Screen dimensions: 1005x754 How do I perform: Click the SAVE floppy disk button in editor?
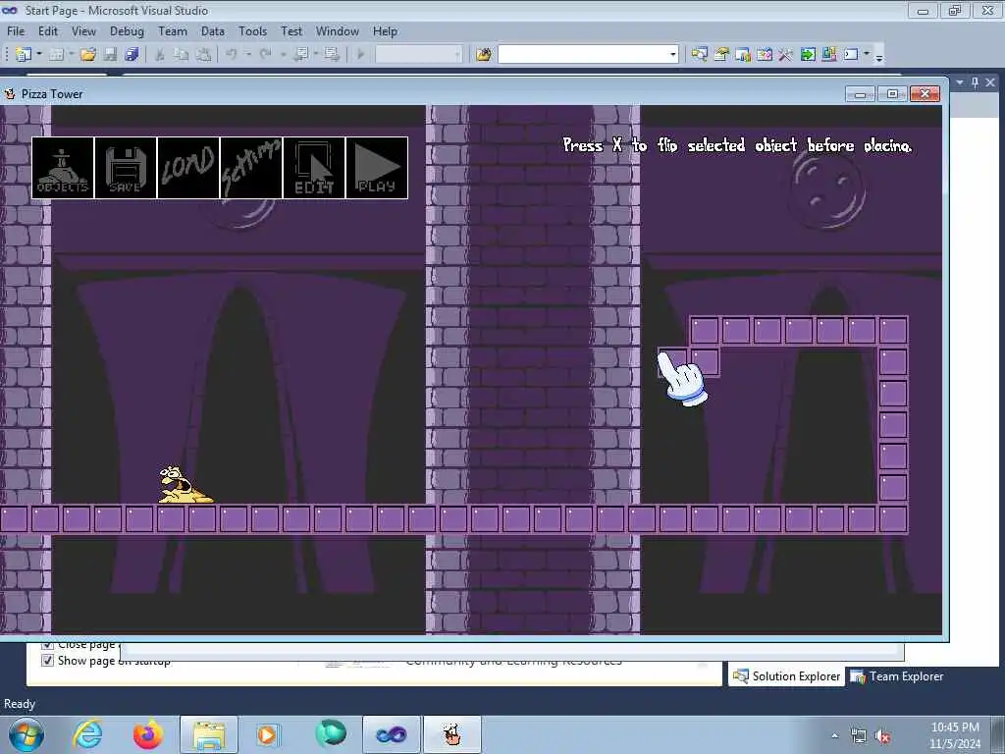click(x=126, y=168)
